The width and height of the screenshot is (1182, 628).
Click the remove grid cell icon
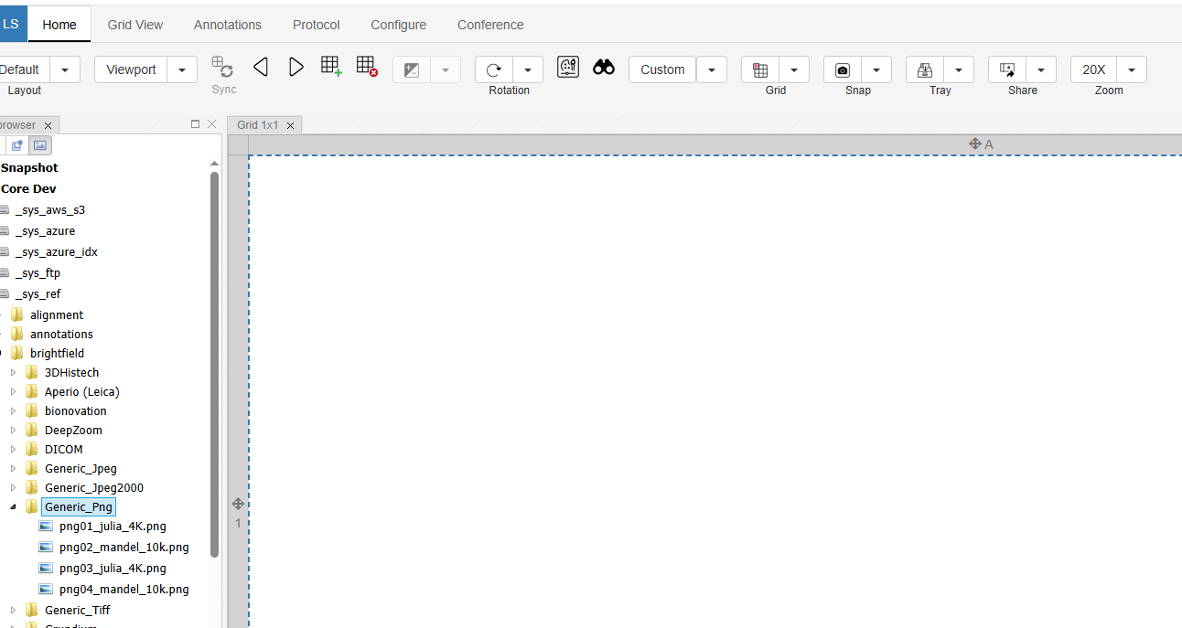coord(367,67)
